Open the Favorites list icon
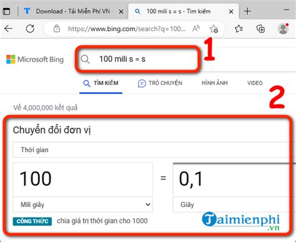This screenshot has height=242, width=296. (239, 29)
